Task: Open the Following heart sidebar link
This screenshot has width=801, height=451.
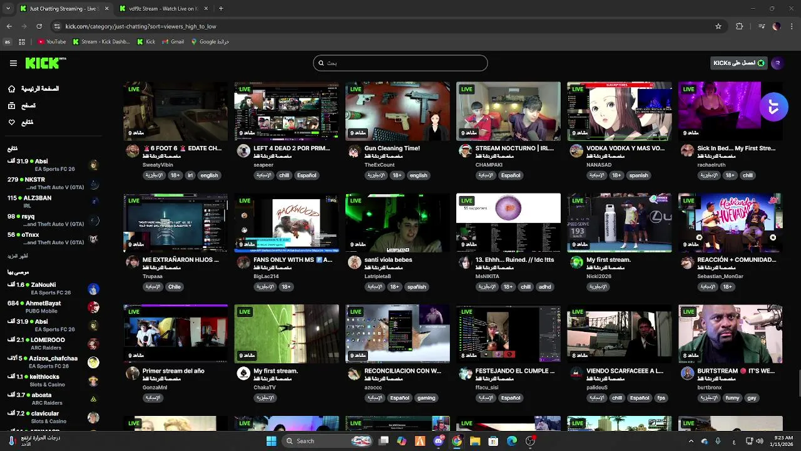Action: (x=21, y=122)
